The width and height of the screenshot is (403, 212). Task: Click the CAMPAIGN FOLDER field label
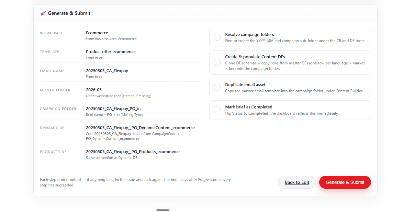tap(58, 109)
